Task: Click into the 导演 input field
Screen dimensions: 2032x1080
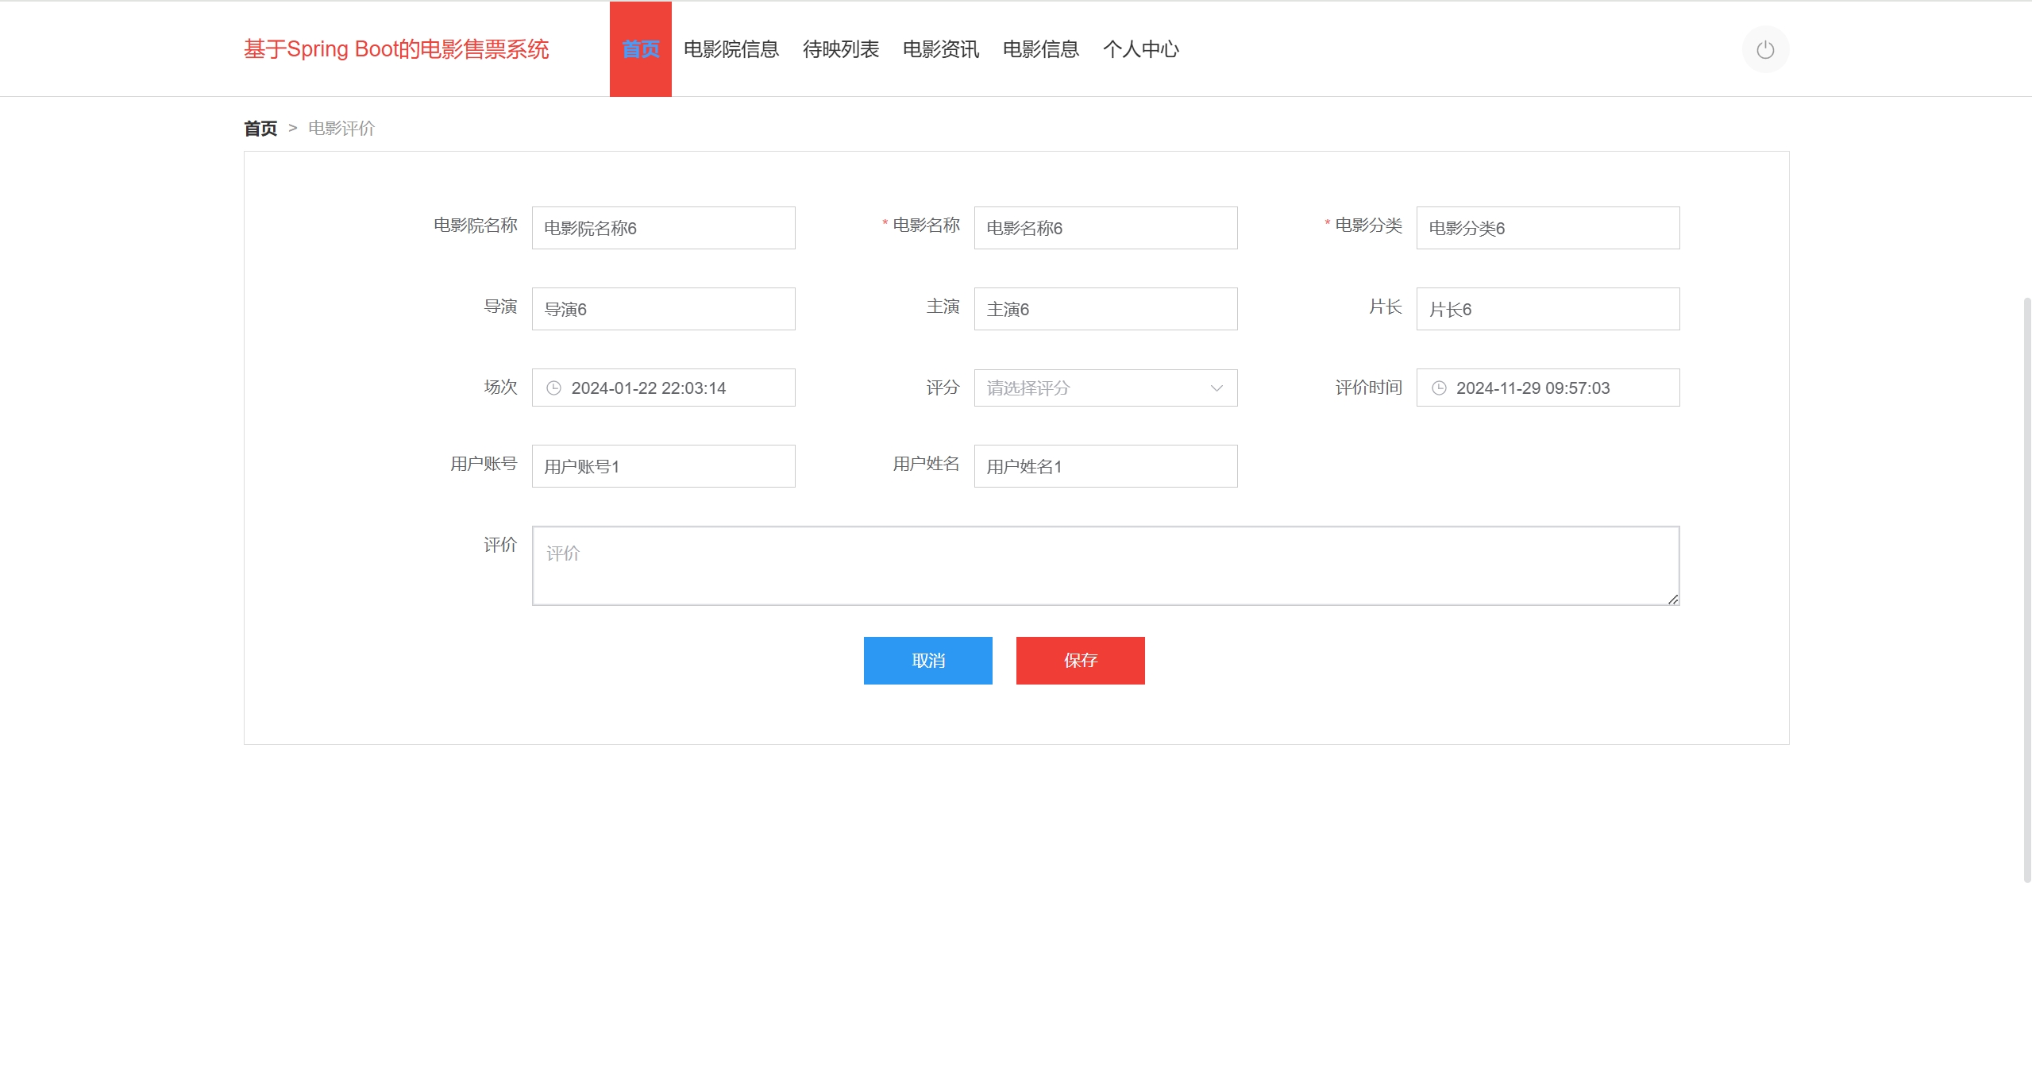Action: pos(664,309)
